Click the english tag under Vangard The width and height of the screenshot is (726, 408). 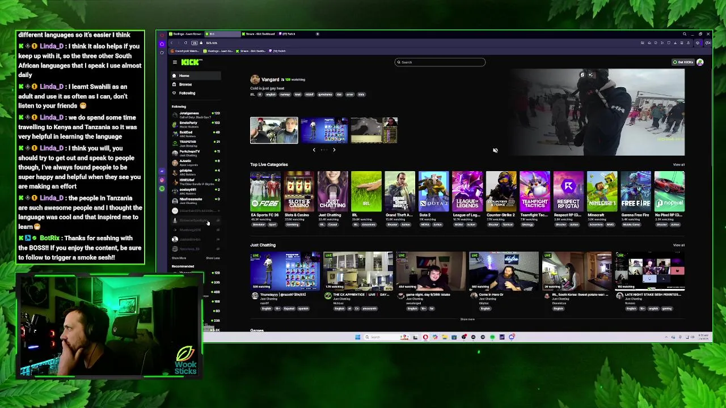(x=271, y=95)
